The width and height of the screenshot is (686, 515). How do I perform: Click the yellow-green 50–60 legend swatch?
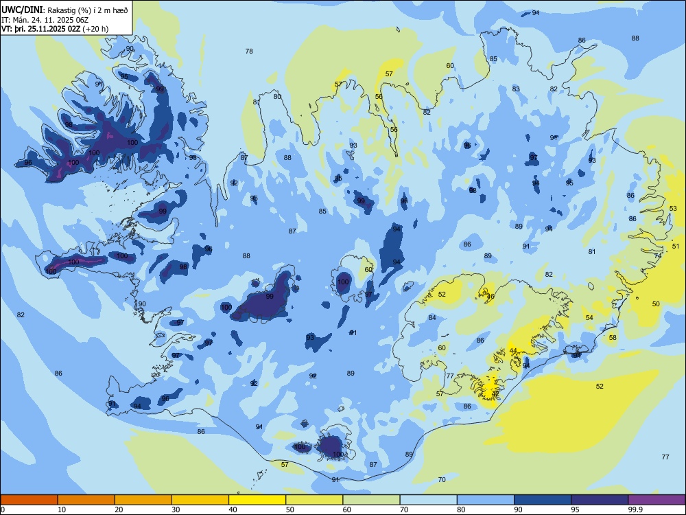314,500
